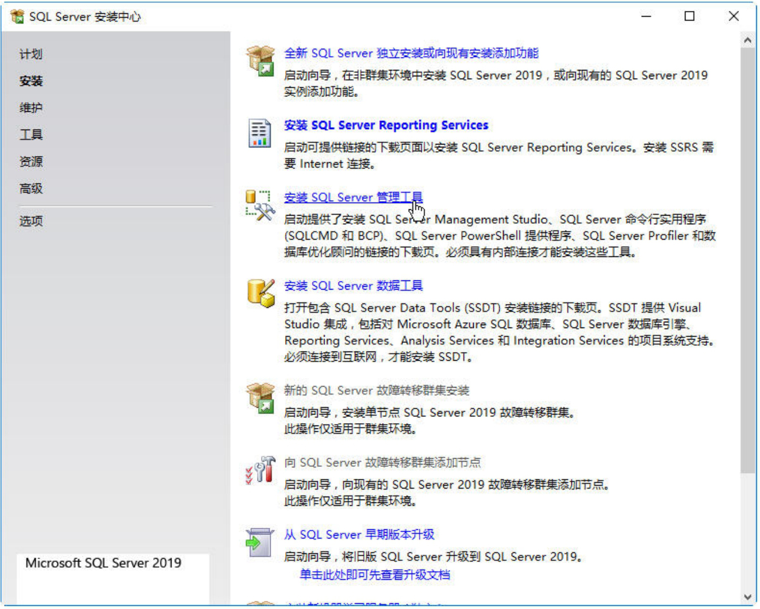760x609 pixels.
Task: Click the new standalone SQL Server installation box icon
Action: pyautogui.click(x=260, y=60)
